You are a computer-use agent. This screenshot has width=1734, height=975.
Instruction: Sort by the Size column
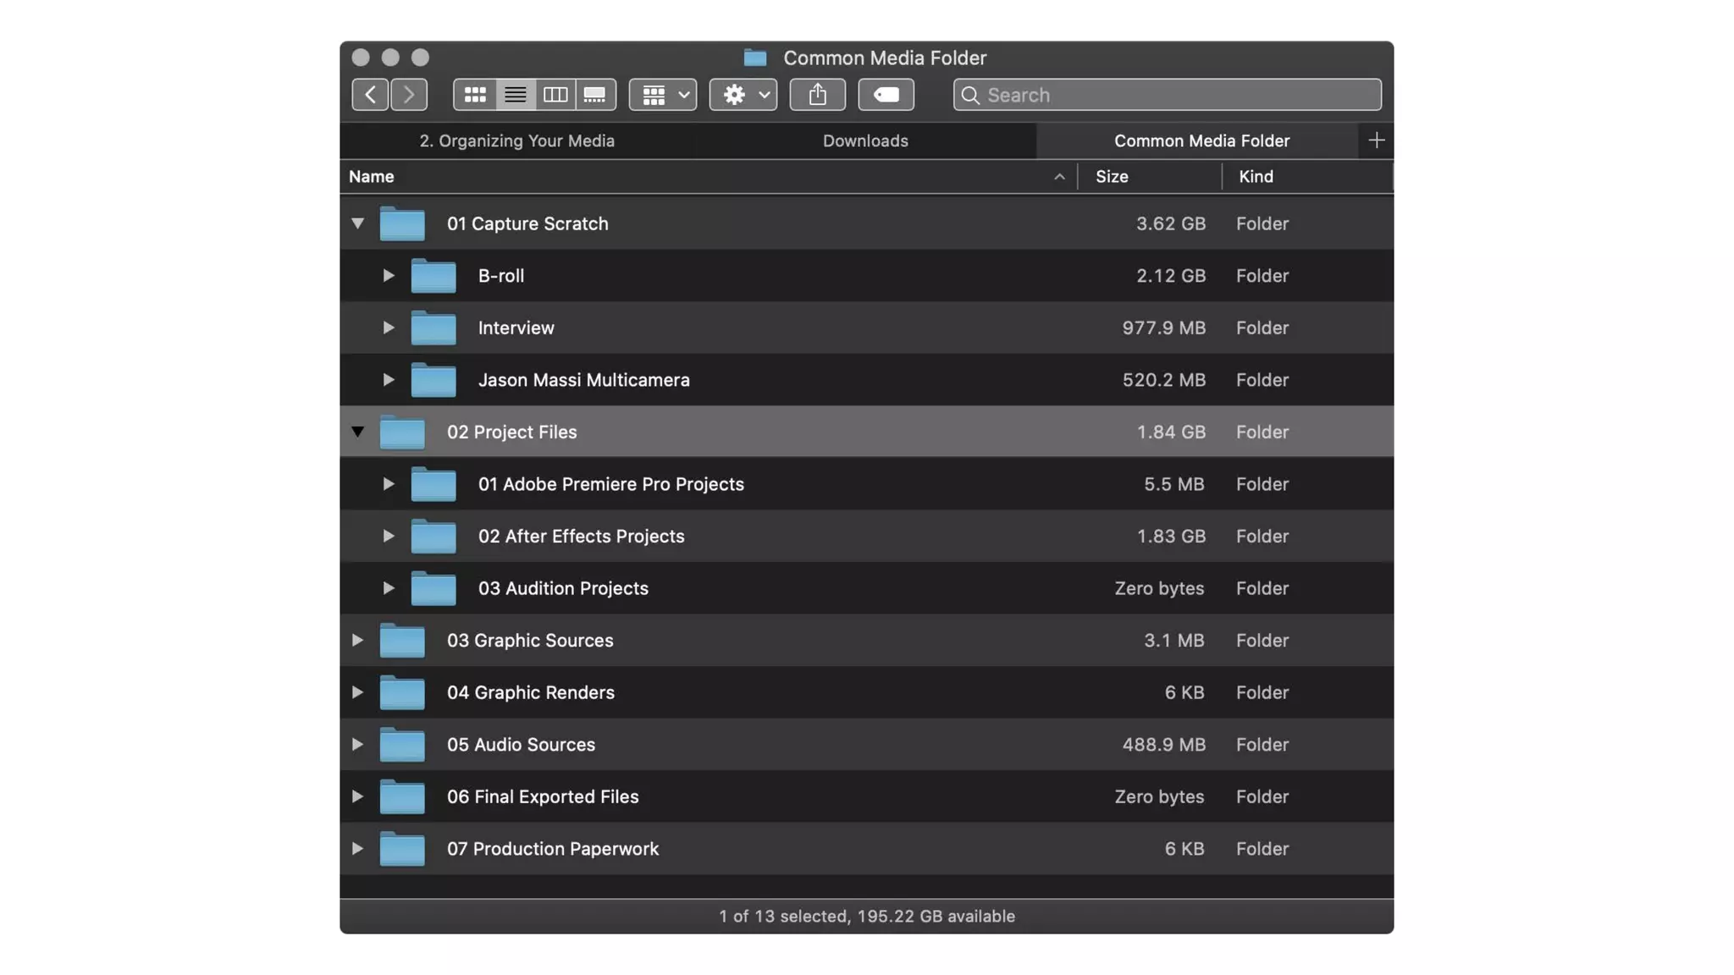1112,177
